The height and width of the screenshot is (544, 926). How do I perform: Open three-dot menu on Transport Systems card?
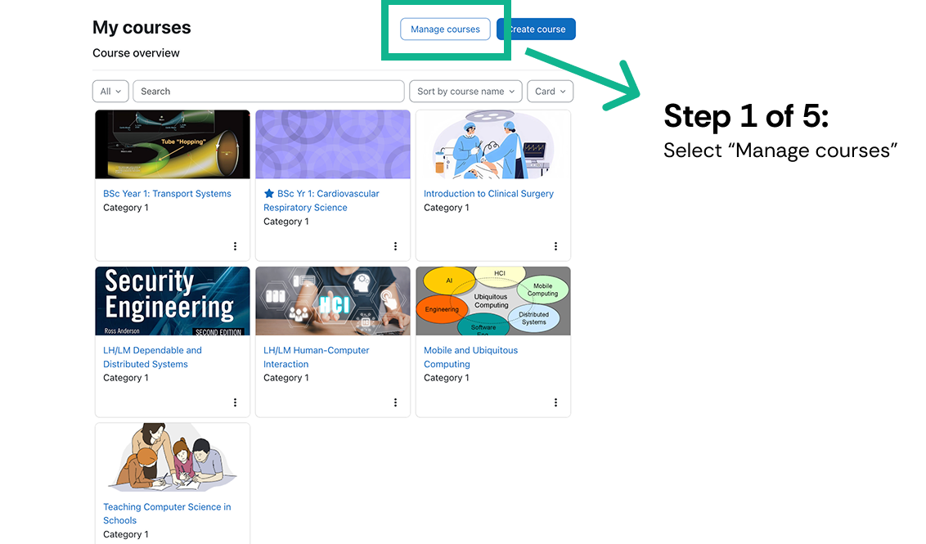pyautogui.click(x=235, y=246)
